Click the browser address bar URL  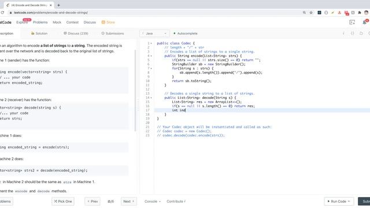pos(51,13)
